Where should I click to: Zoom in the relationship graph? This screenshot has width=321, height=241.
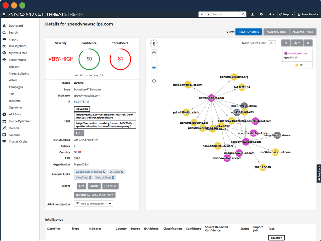pos(154,53)
